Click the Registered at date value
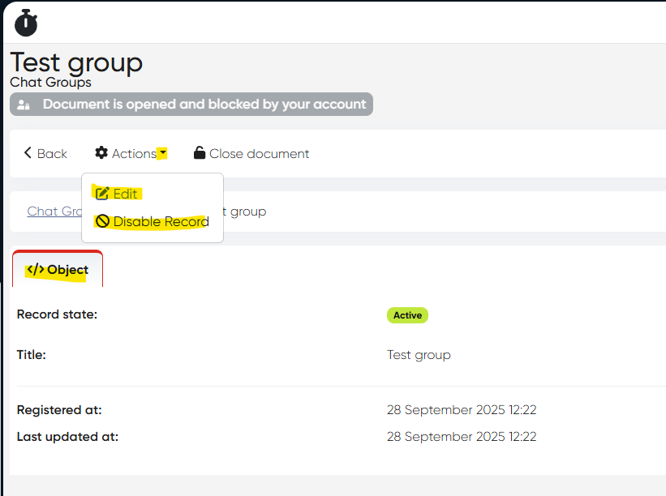 462,410
